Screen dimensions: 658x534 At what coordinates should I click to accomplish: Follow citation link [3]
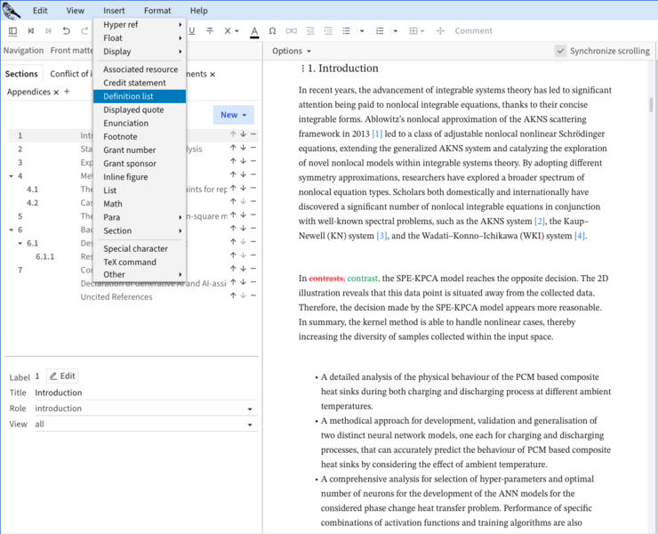381,236
